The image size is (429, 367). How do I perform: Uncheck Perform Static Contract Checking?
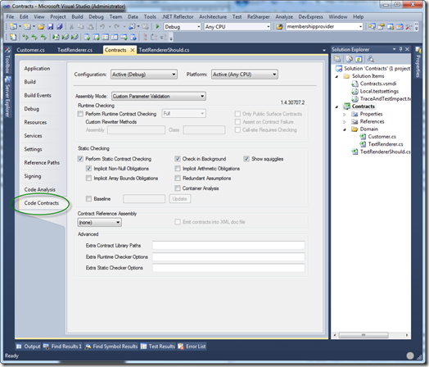coord(80,159)
